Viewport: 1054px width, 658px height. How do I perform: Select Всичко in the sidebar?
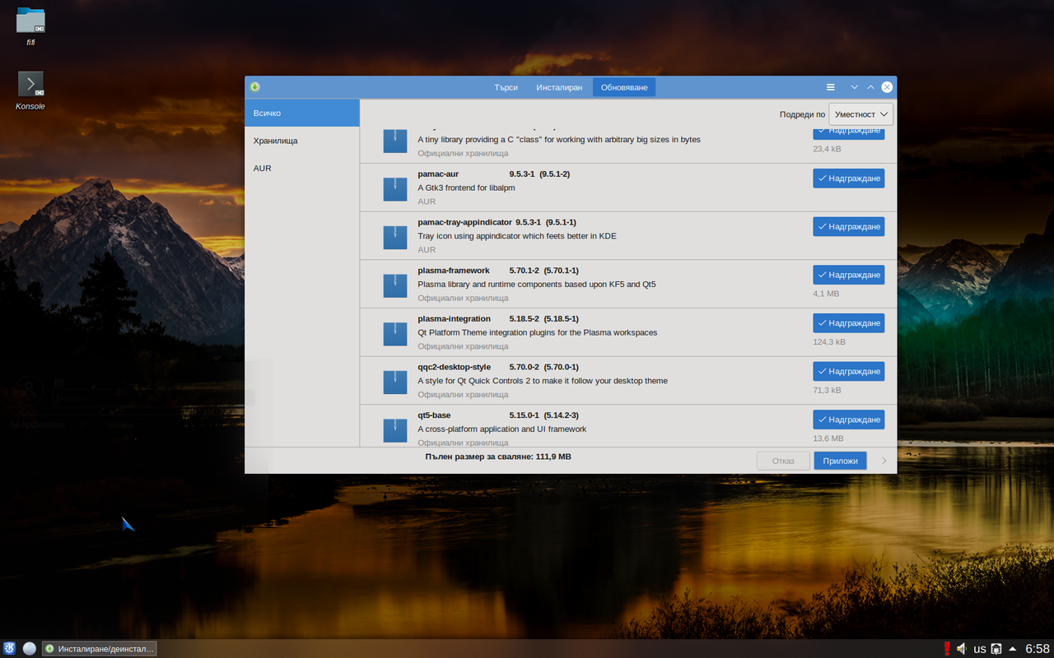(x=302, y=113)
